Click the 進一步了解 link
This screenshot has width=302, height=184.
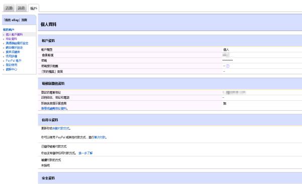(x=85, y=153)
